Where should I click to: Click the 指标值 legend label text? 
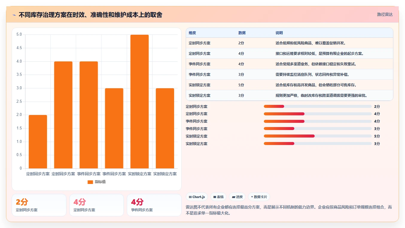(100, 182)
